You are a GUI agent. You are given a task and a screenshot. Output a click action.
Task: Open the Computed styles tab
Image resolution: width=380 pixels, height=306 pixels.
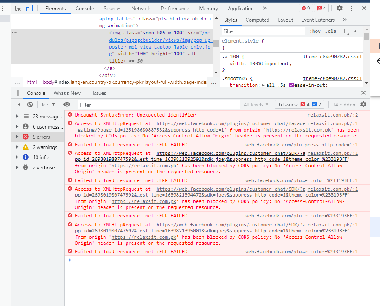point(257,20)
